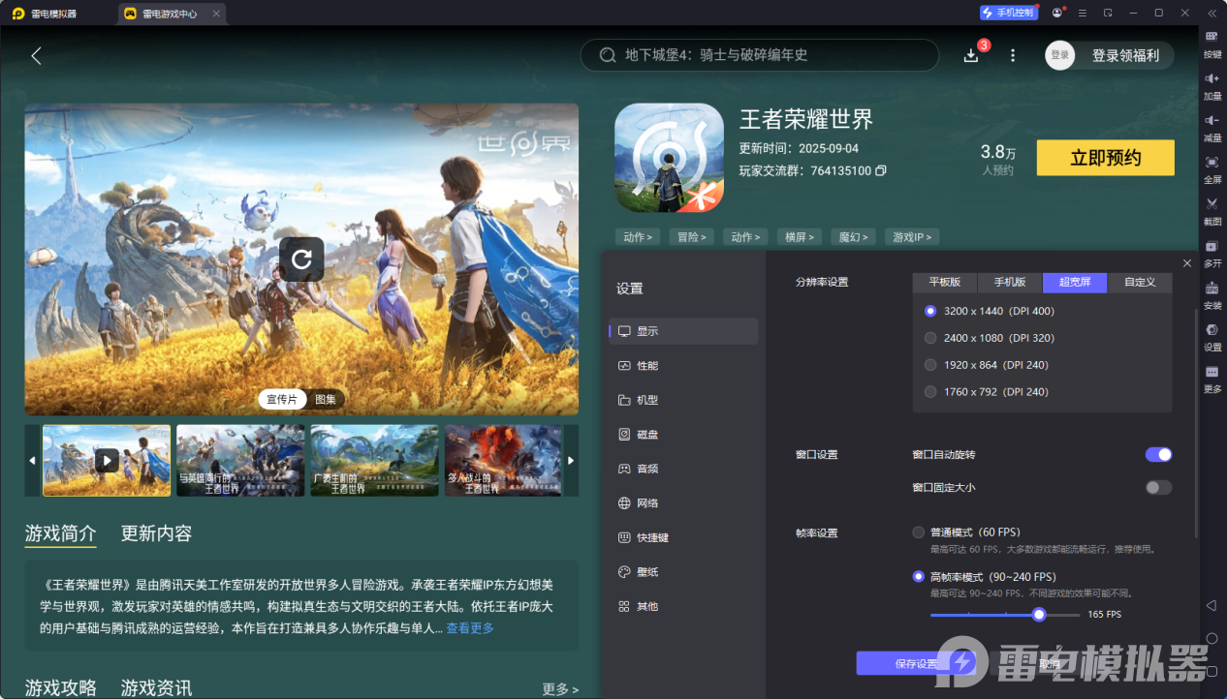1227x699 pixels.
Task: Switch to the 超宽屏 resolution tab
Action: click(x=1076, y=282)
